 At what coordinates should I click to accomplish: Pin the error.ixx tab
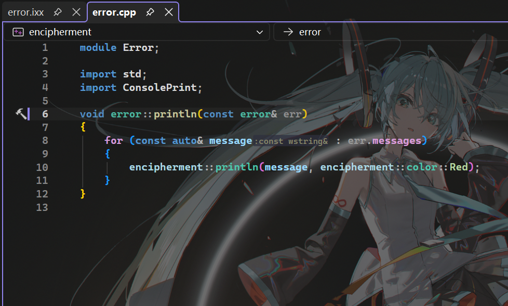[x=58, y=12]
